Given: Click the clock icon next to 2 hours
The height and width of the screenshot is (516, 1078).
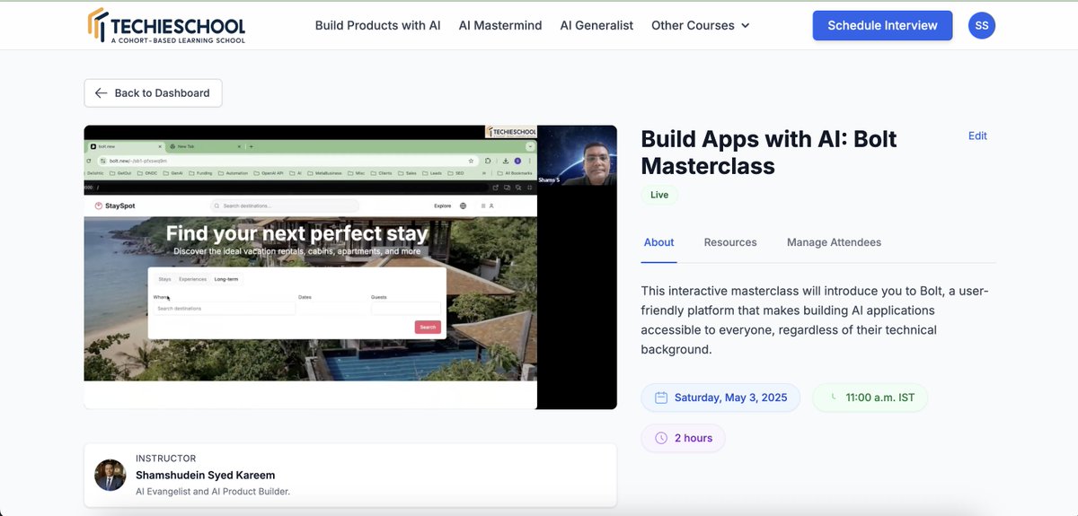Looking at the screenshot, I should 661,438.
